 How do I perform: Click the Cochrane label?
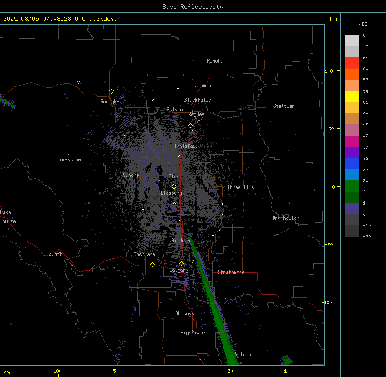click(144, 254)
